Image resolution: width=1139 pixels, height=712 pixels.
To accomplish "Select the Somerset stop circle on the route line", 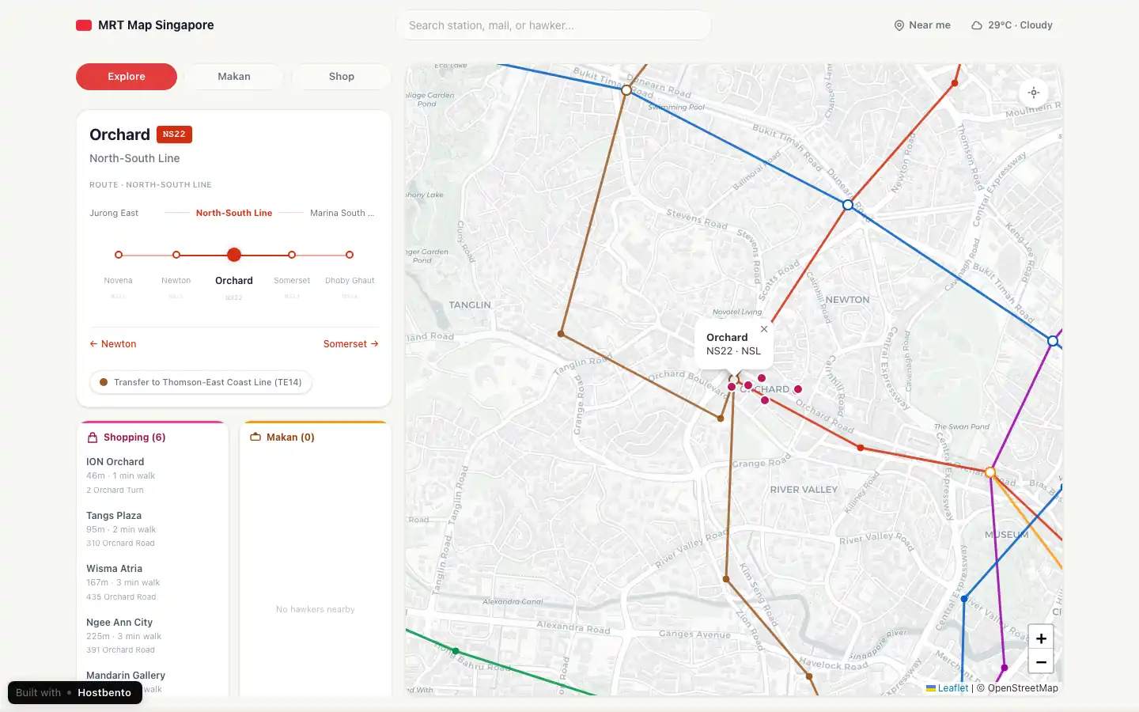I will pyautogui.click(x=292, y=255).
